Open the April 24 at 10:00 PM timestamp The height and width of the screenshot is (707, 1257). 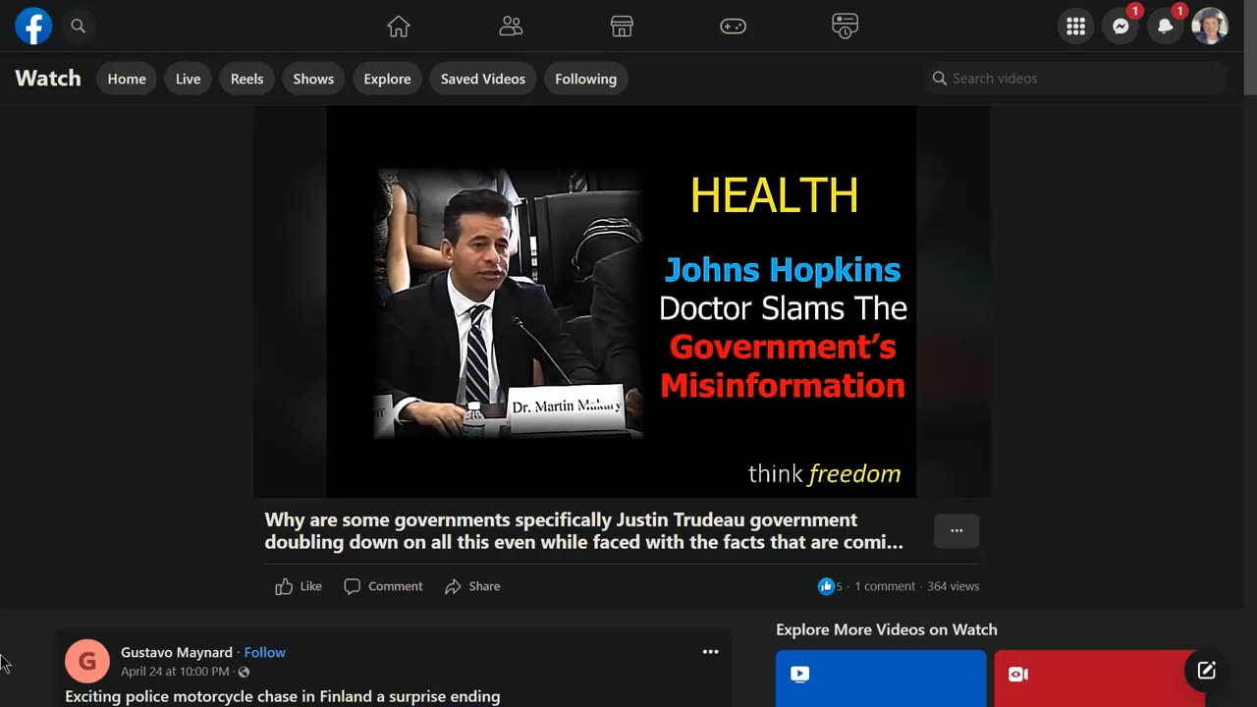(x=175, y=672)
